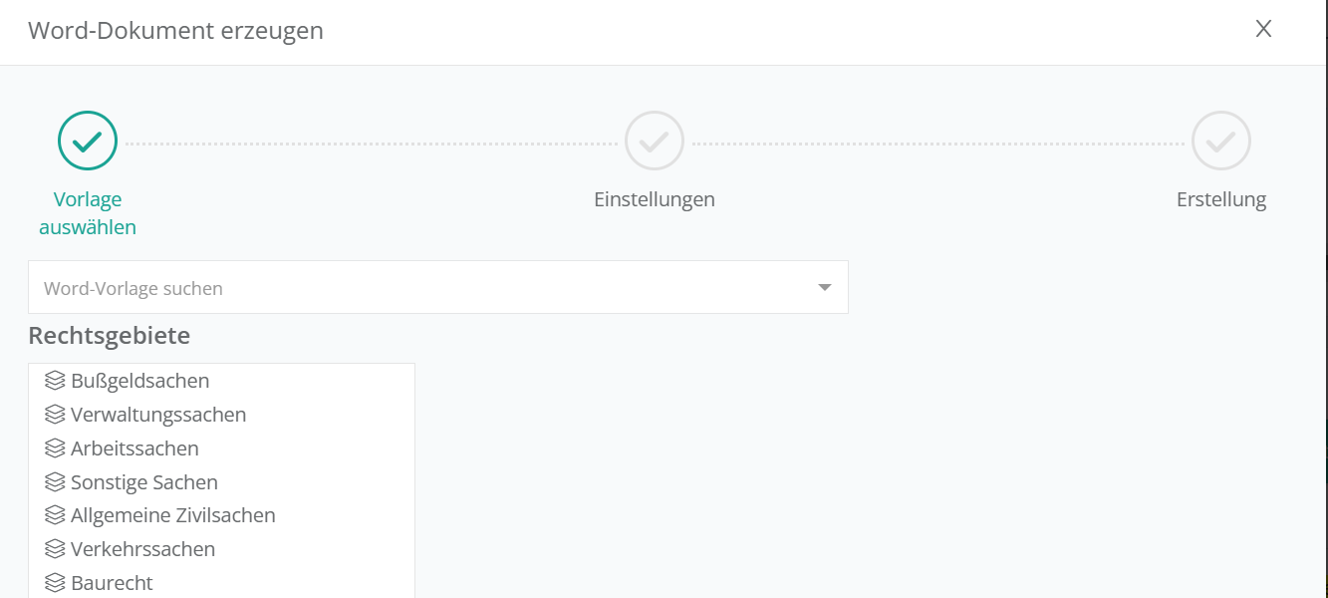Open the Word-Vorlage suchen dropdown arrow
The height and width of the screenshot is (598, 1328).
point(824,288)
